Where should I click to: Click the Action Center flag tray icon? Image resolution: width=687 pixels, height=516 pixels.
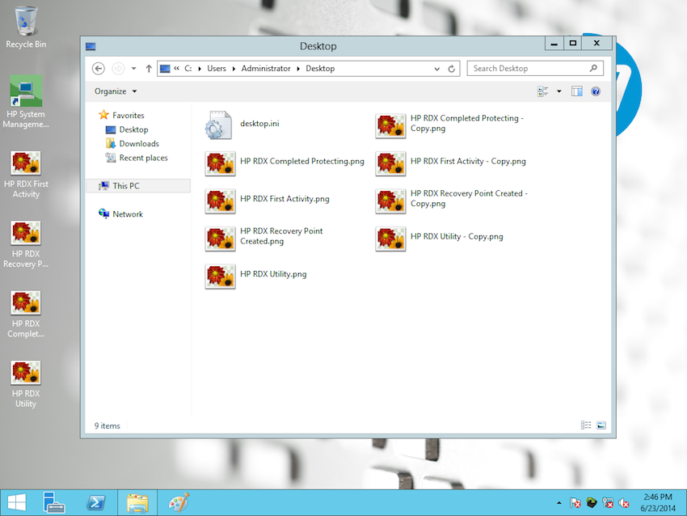(x=575, y=503)
